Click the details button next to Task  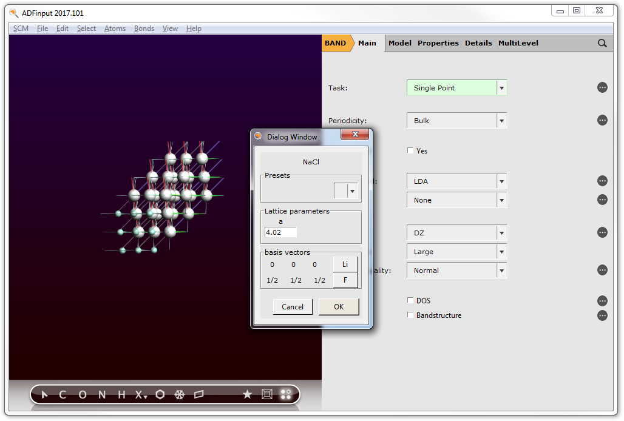coord(602,88)
